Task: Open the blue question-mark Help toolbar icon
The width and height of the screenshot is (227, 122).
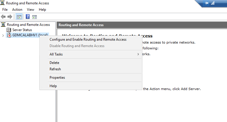Action: click(28, 17)
